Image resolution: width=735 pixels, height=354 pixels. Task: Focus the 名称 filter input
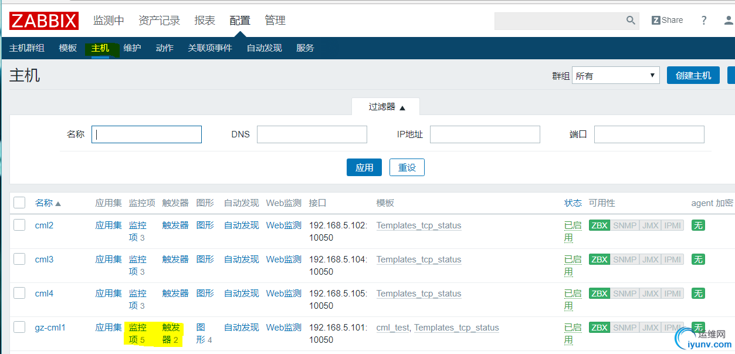coord(147,134)
